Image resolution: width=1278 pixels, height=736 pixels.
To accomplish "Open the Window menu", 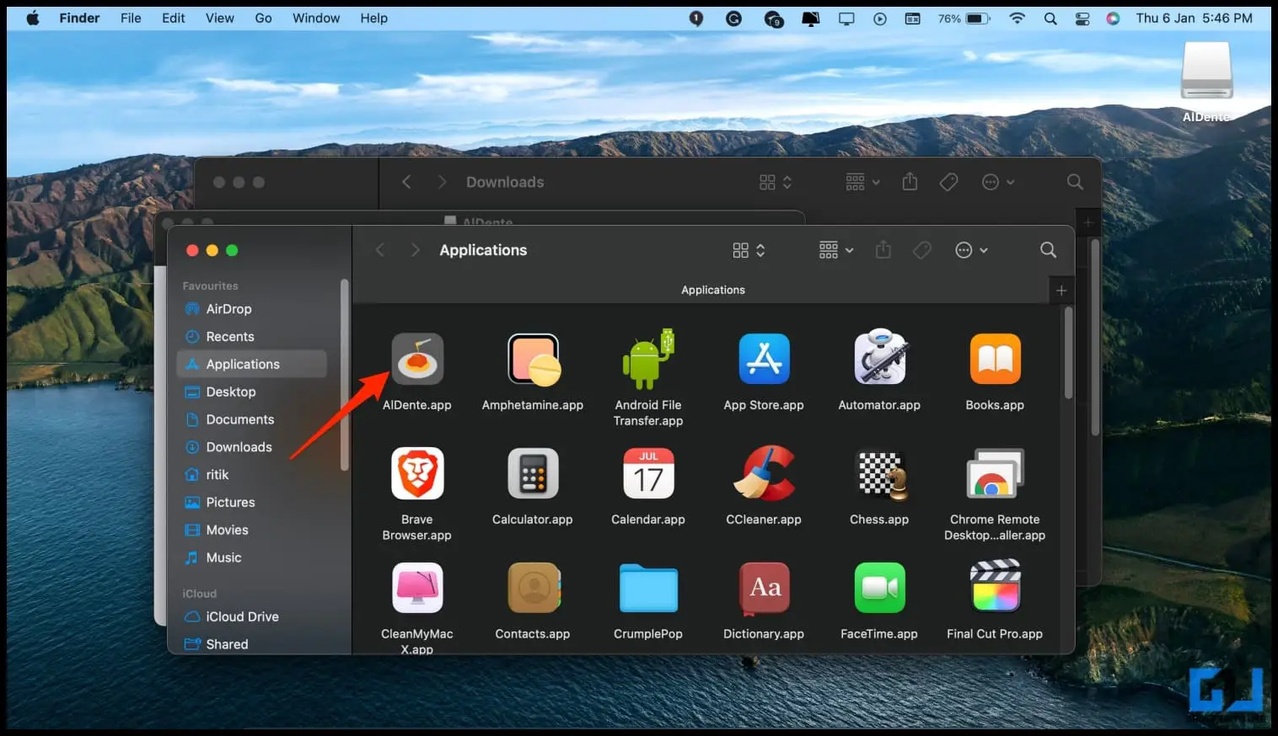I will pos(316,18).
